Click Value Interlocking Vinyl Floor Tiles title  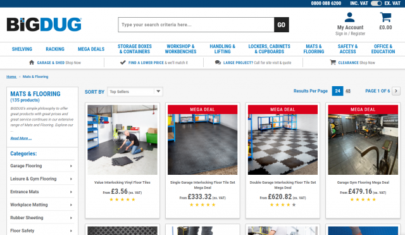pyautogui.click(x=122, y=182)
